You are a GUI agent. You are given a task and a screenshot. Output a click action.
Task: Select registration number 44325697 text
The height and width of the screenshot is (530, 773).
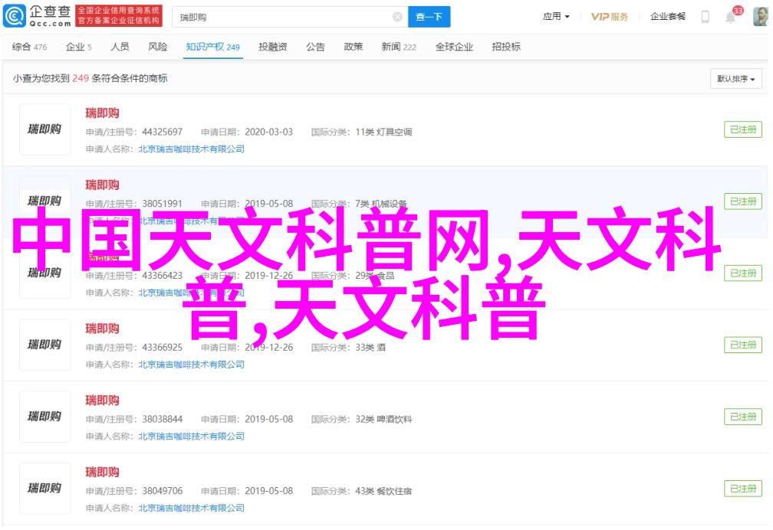[163, 132]
